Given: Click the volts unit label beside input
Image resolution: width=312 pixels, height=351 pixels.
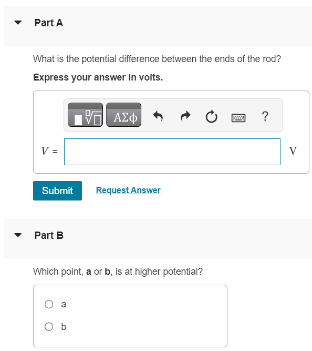Looking at the screenshot, I should [x=293, y=151].
